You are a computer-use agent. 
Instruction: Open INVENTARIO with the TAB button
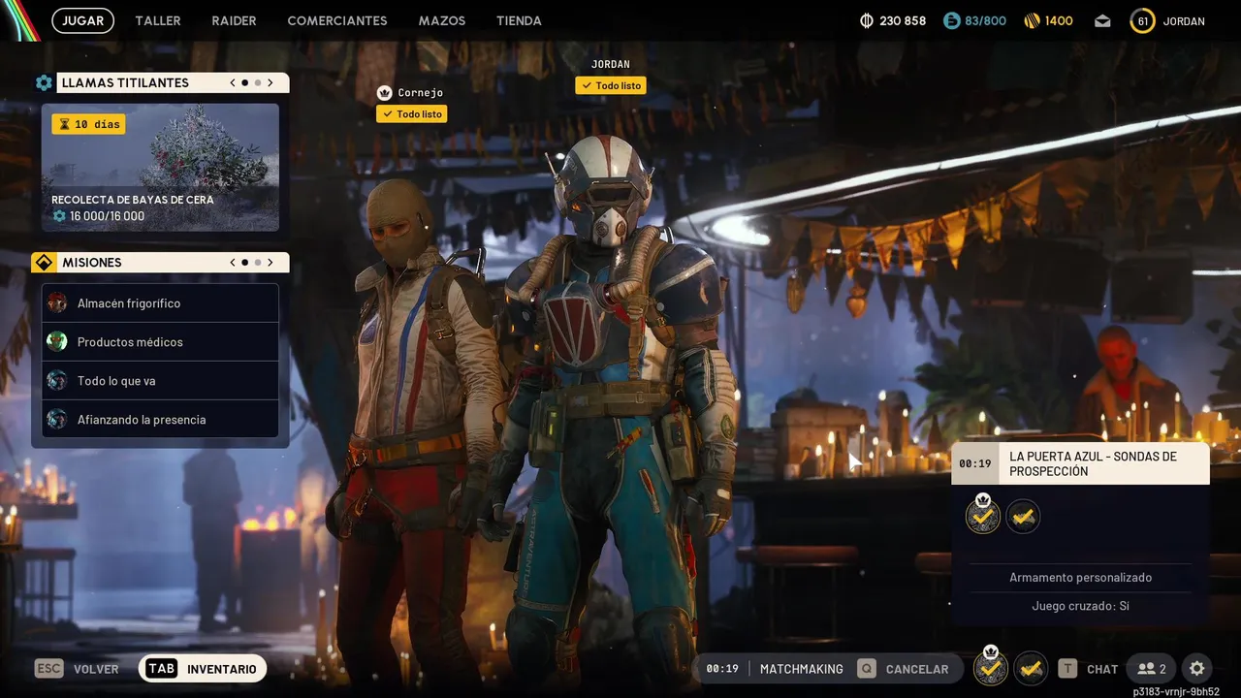203,669
